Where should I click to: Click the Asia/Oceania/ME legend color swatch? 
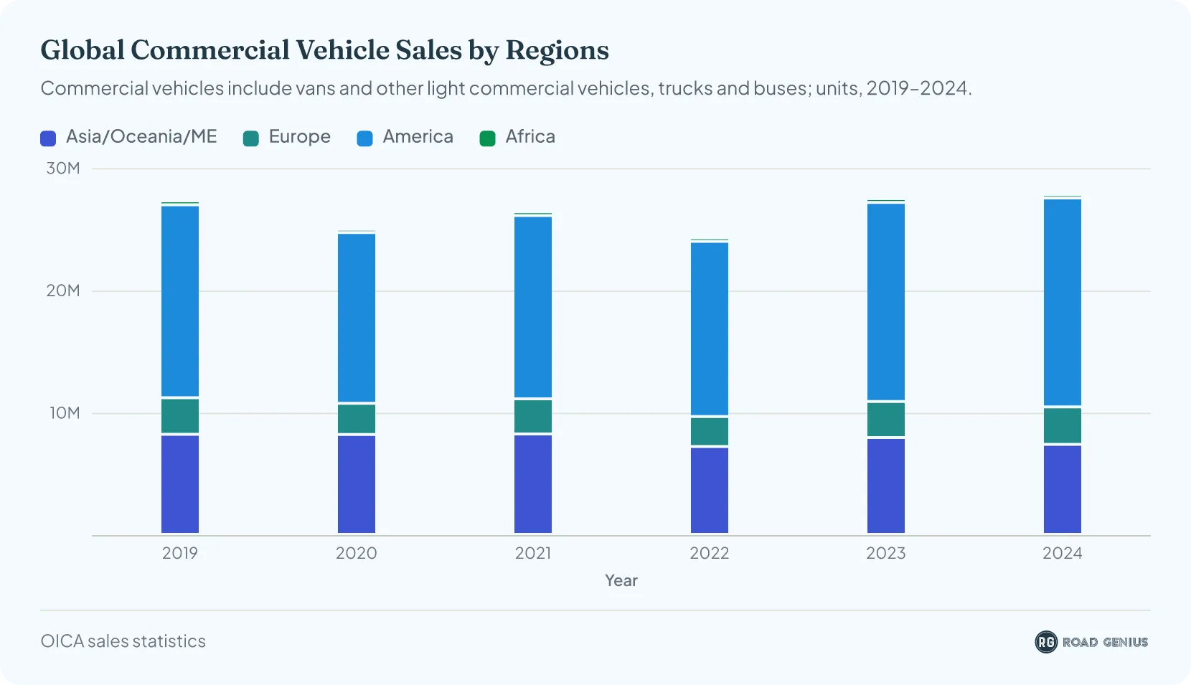point(48,138)
